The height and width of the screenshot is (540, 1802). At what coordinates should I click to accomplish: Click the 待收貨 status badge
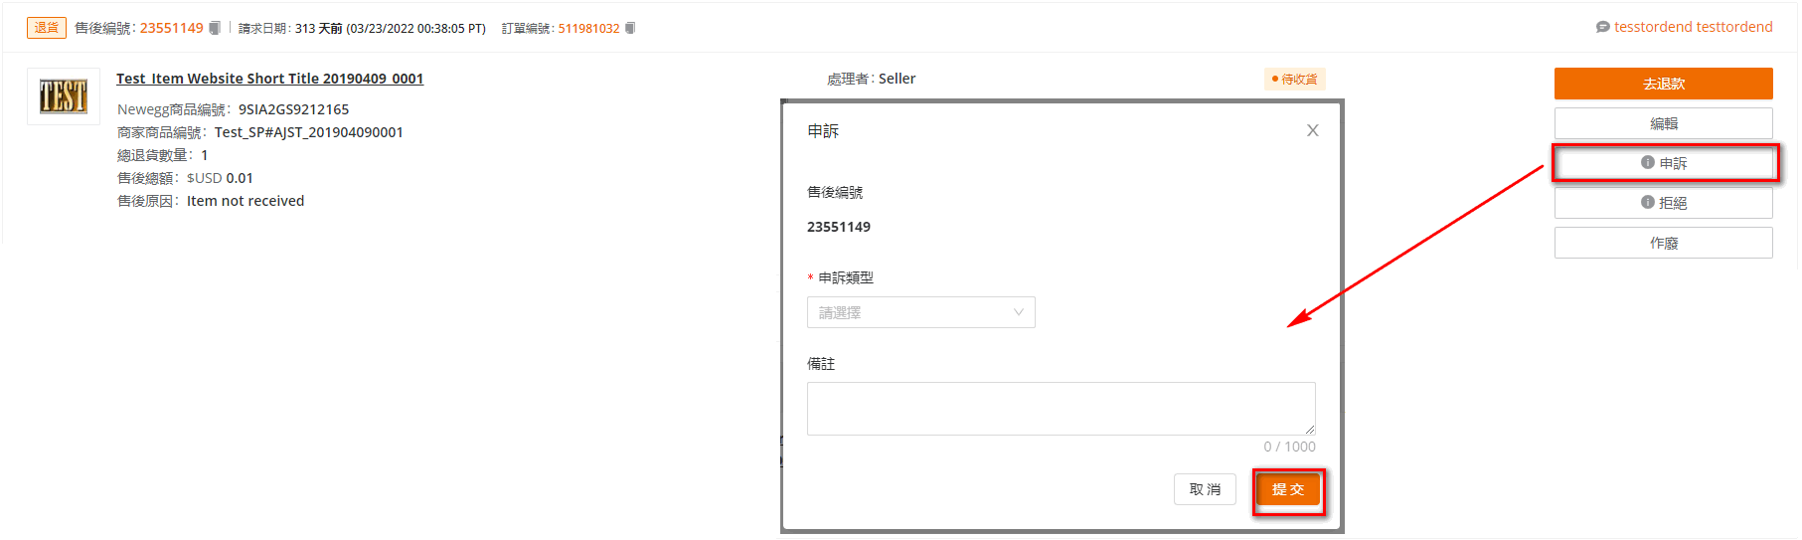(x=1294, y=79)
